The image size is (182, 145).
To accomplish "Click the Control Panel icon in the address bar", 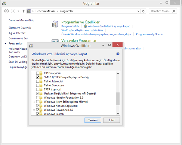I will coord(29,11).
